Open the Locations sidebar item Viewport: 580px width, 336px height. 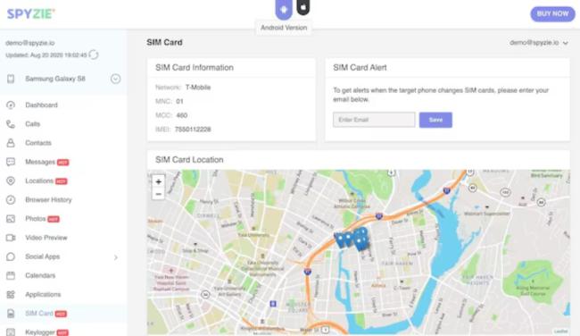39,181
